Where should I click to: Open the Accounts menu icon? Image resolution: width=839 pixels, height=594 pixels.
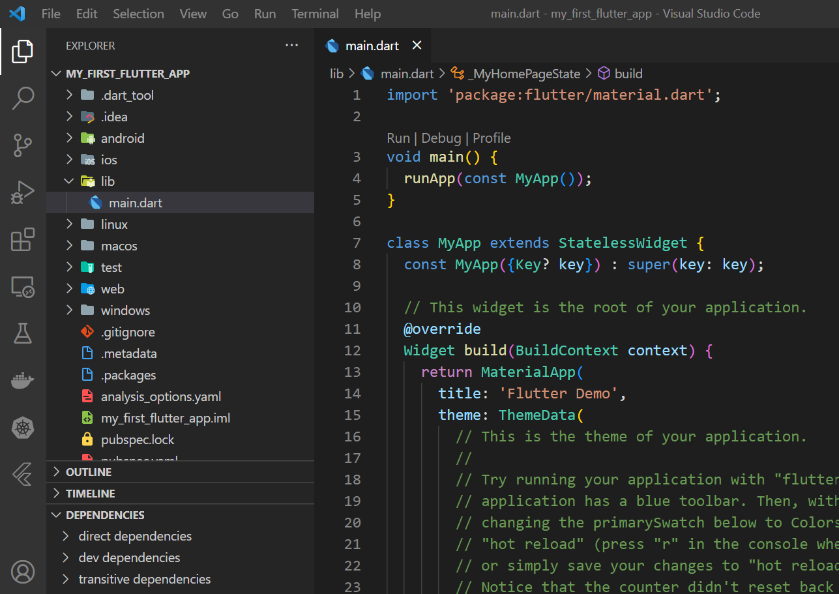23,572
